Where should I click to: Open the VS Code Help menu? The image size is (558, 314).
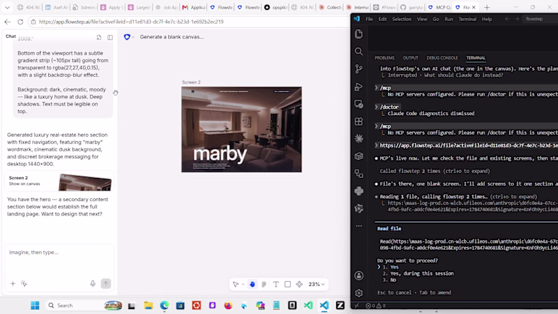487,19
